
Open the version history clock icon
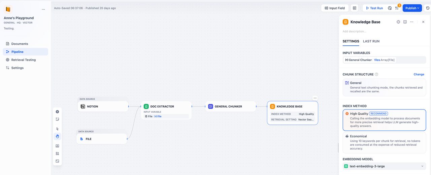point(428,8)
